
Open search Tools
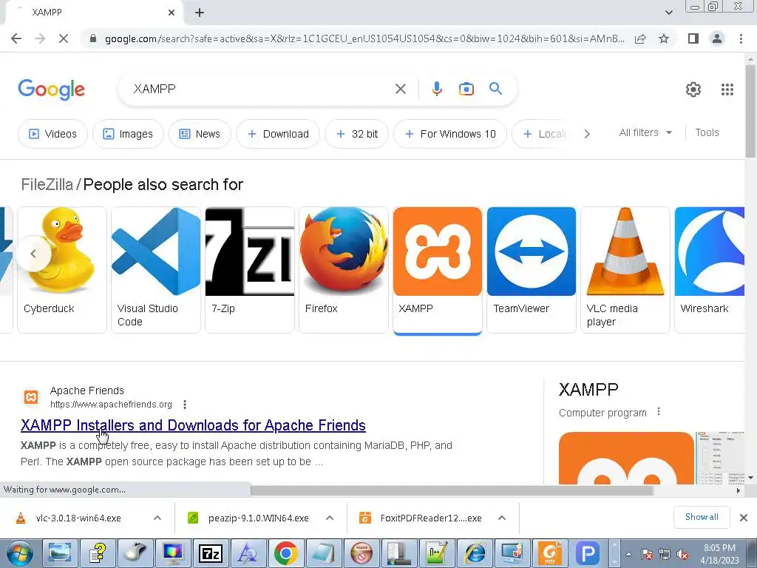pos(707,132)
